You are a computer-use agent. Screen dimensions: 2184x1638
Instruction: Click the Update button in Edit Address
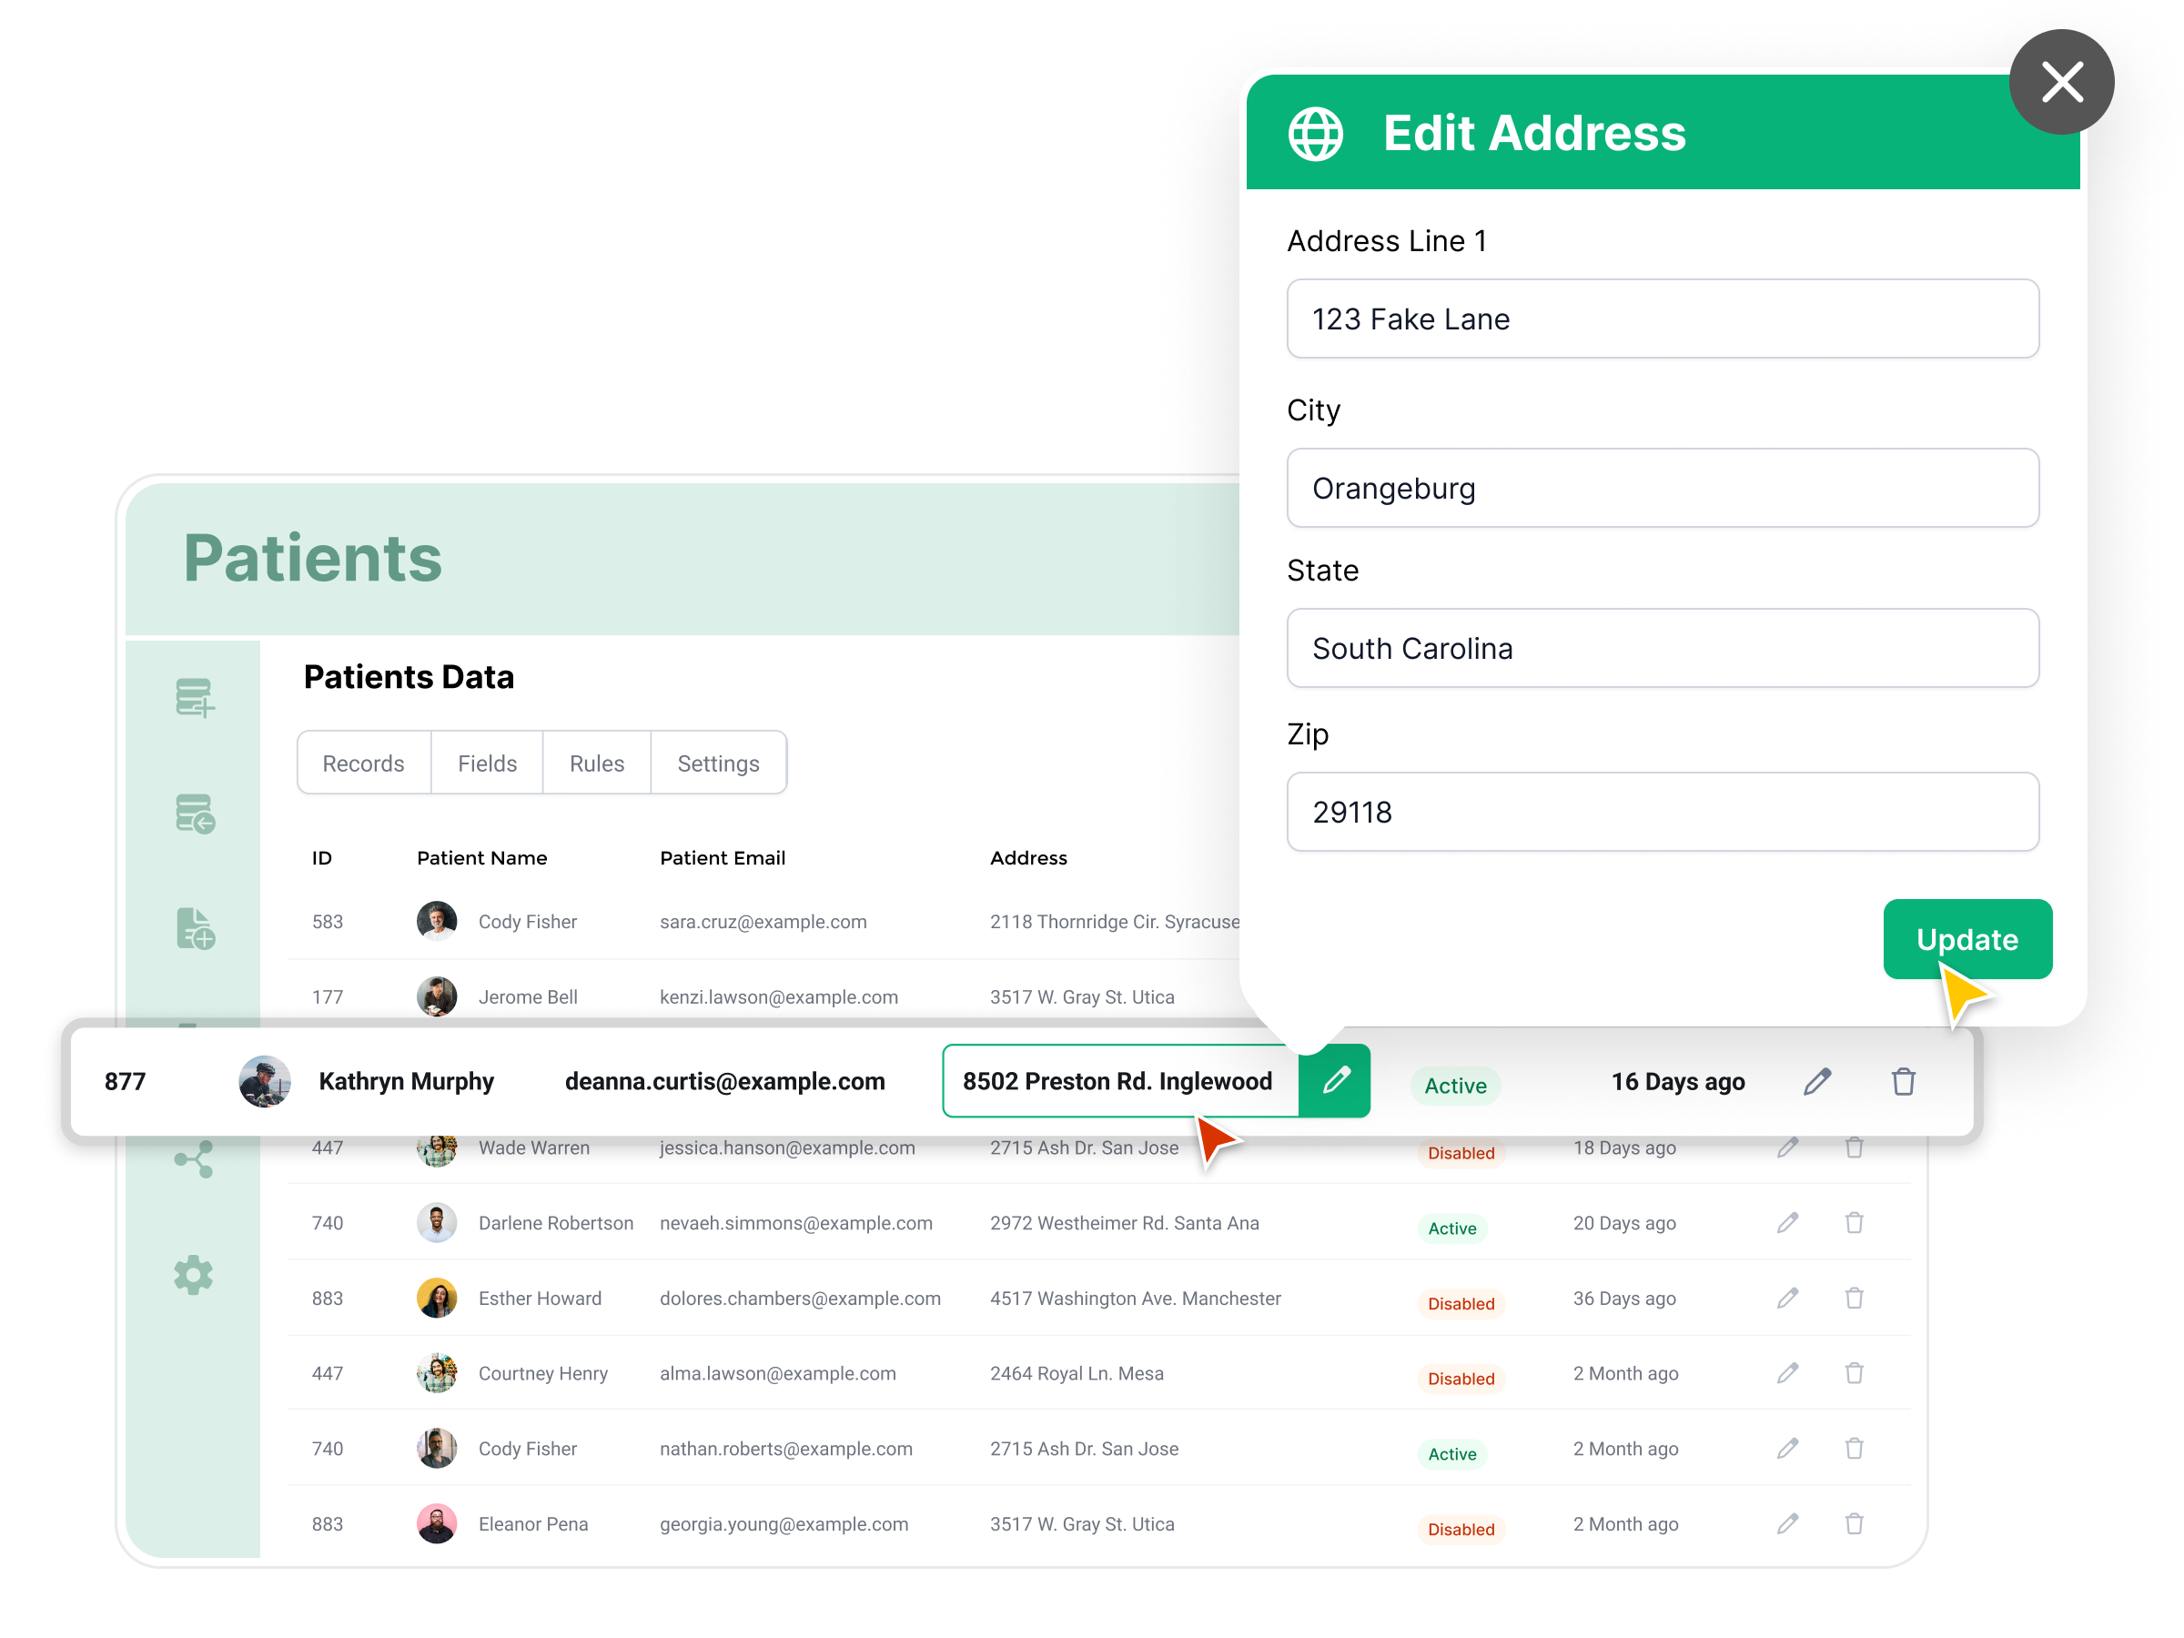coord(1966,939)
